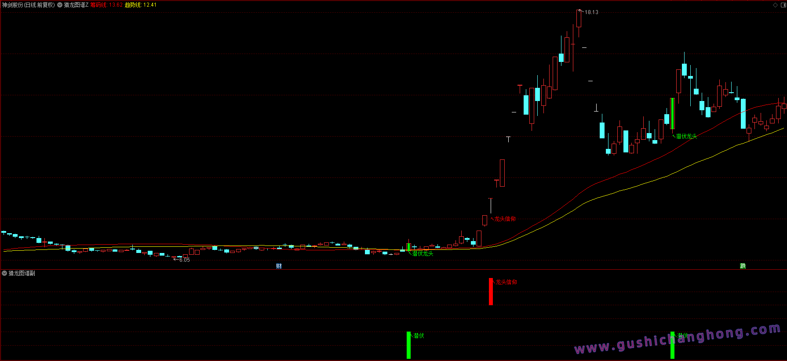Select the 神剑股份 stock title label

click(28, 5)
